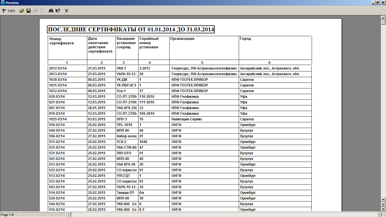Click the serial number 1648
386x217 pixels.
tap(143, 142)
